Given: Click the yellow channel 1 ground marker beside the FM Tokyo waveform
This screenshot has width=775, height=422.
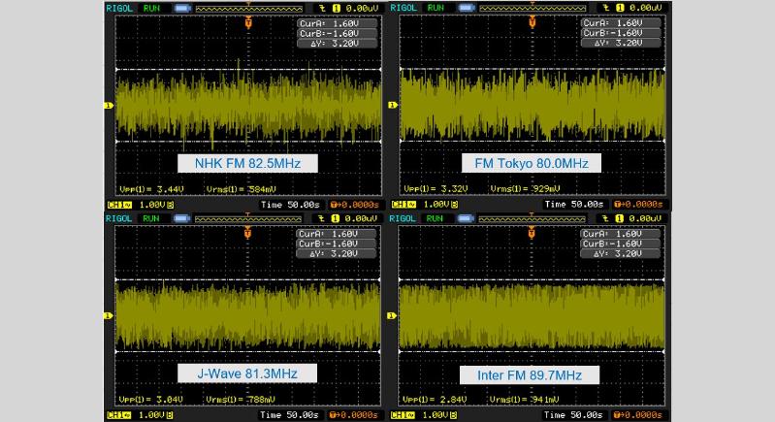Looking at the screenshot, I should click(x=393, y=105).
